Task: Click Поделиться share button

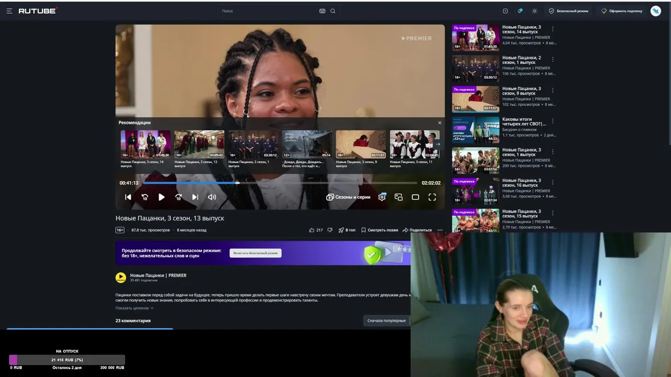Action: pyautogui.click(x=417, y=230)
